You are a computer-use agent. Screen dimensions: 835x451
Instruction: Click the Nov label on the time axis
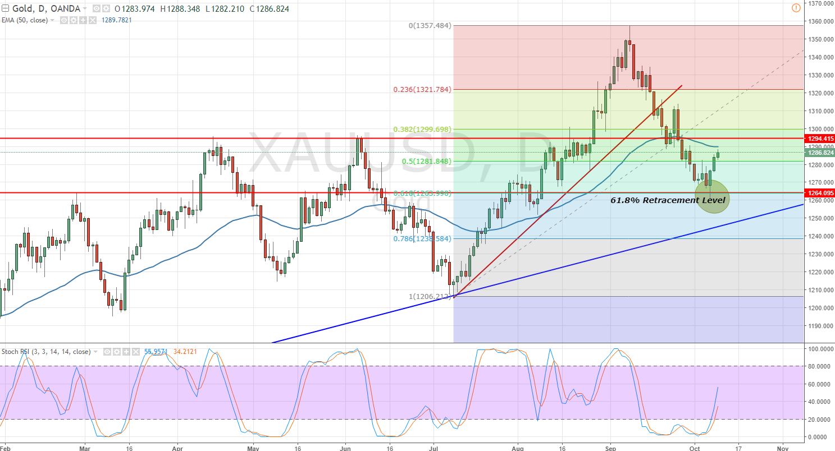coord(782,448)
